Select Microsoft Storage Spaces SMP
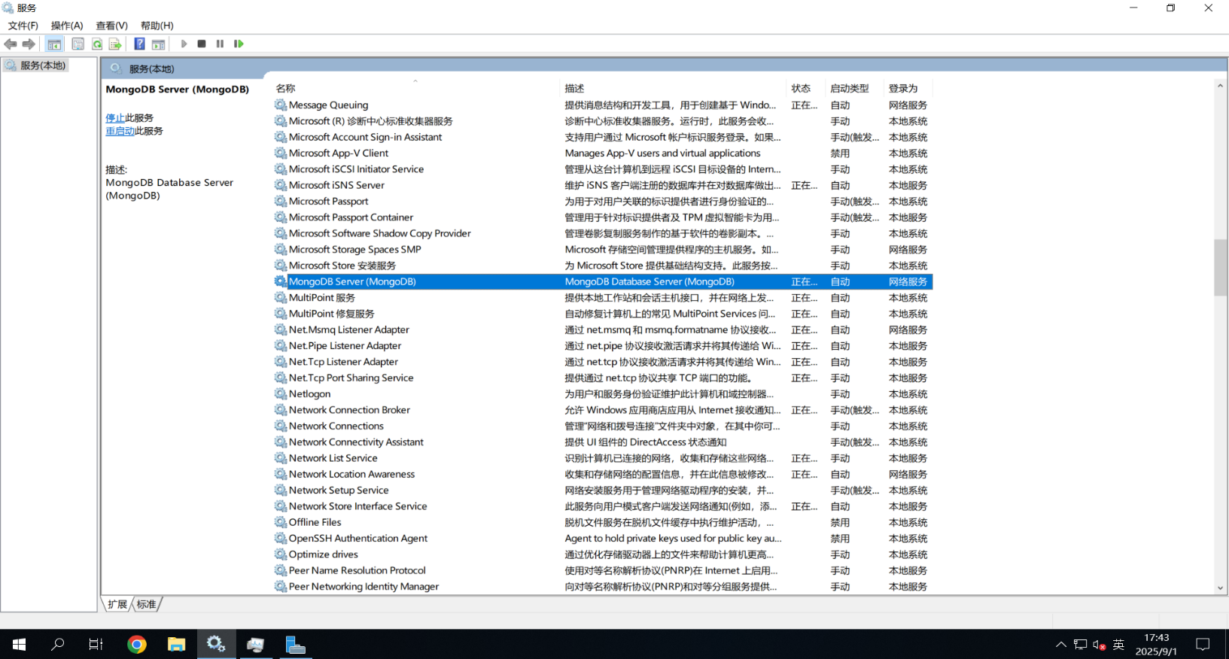The image size is (1229, 659). click(604, 250)
